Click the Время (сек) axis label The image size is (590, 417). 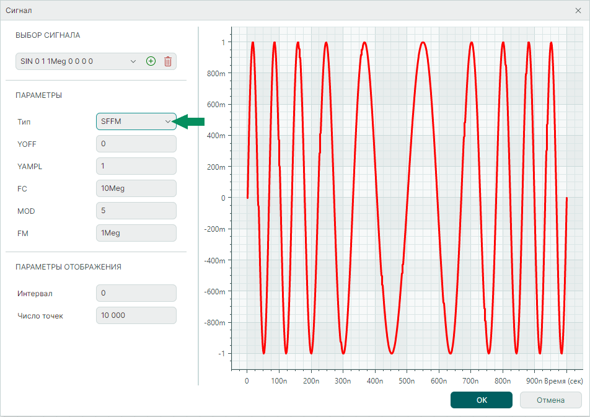[x=563, y=380]
